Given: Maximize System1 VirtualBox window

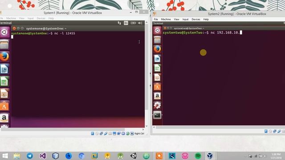Looking at the screenshot, I should (137, 12).
